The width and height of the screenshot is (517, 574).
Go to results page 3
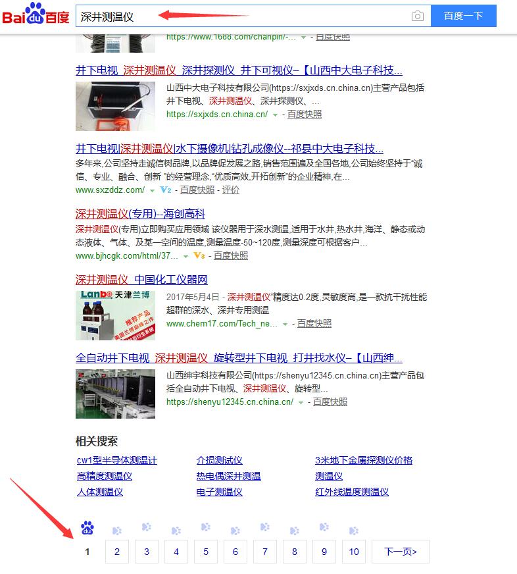pyautogui.click(x=147, y=552)
